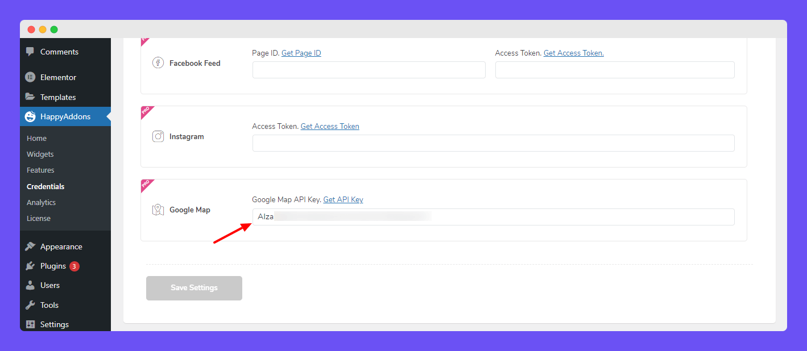Image resolution: width=807 pixels, height=351 pixels.
Task: Focus the Facebook Page ID field
Action: pos(369,70)
